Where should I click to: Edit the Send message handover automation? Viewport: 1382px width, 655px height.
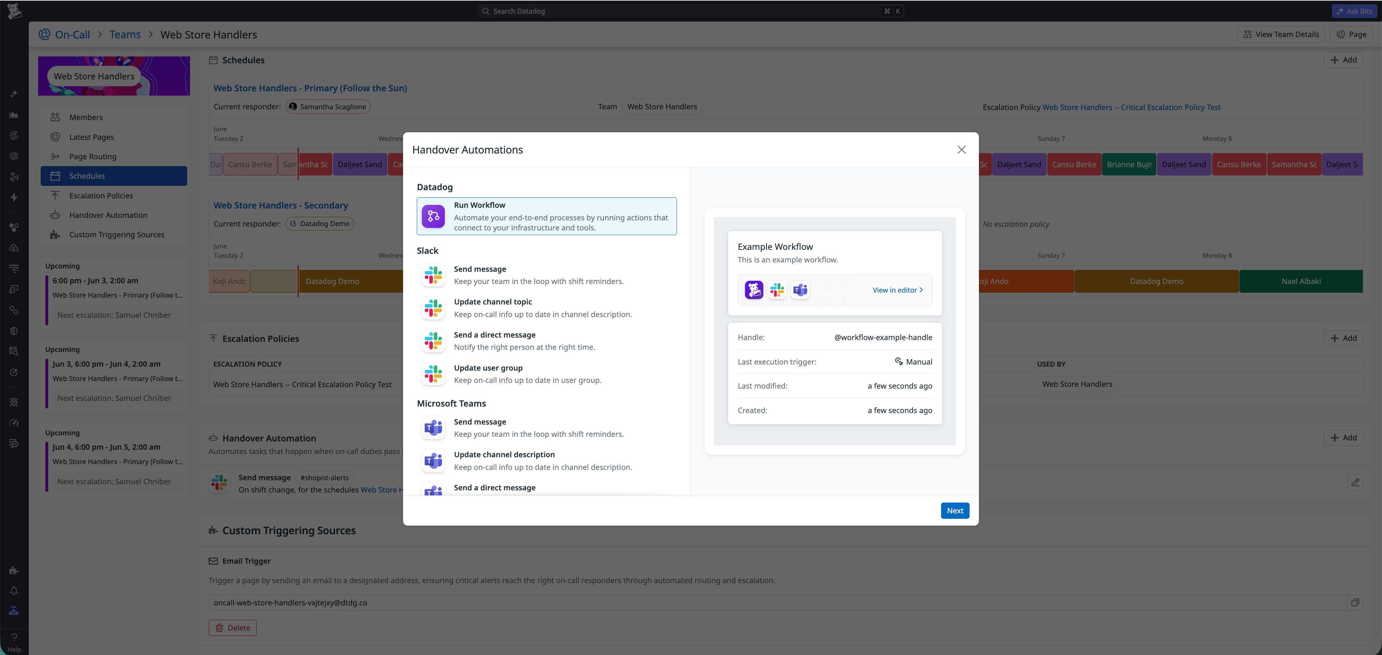click(x=1355, y=482)
